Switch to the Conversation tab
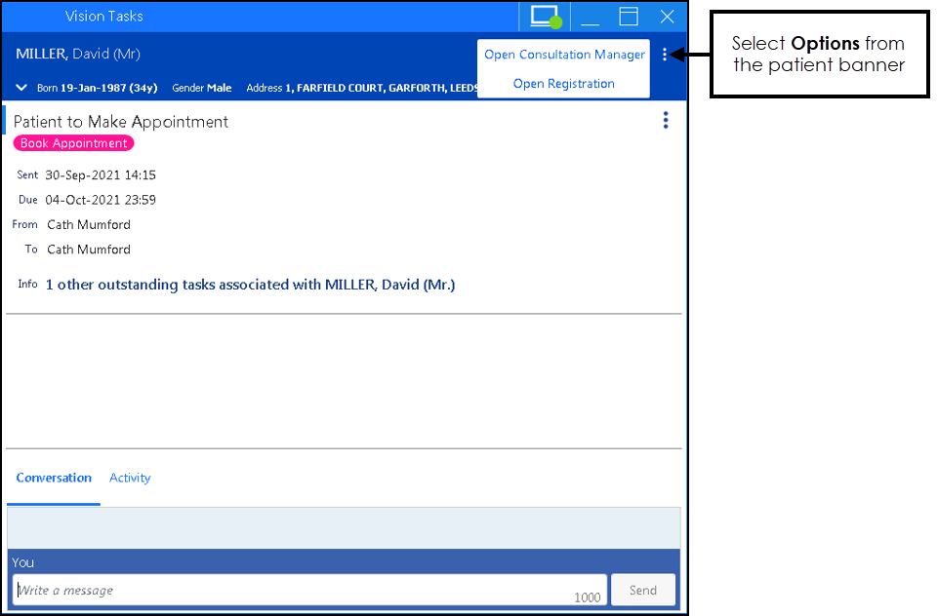The height and width of the screenshot is (616, 938). tap(54, 478)
